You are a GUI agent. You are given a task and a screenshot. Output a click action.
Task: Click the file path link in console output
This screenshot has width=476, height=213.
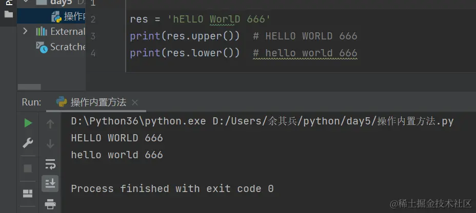[x=333, y=121]
